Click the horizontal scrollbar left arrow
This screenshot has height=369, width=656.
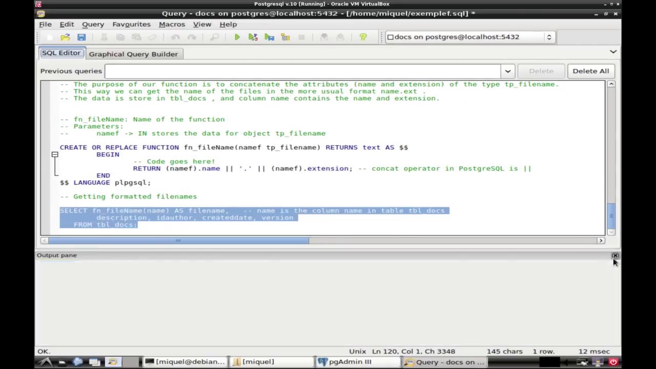[x=44, y=240]
